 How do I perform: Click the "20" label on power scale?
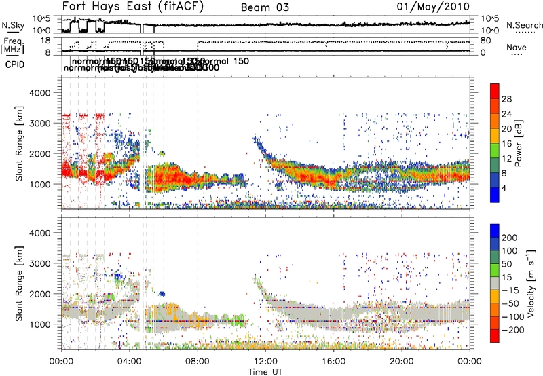tap(506, 129)
